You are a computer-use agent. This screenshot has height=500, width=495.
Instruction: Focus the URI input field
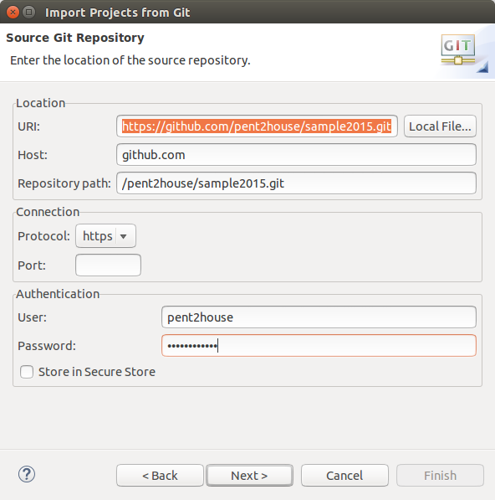tap(257, 126)
